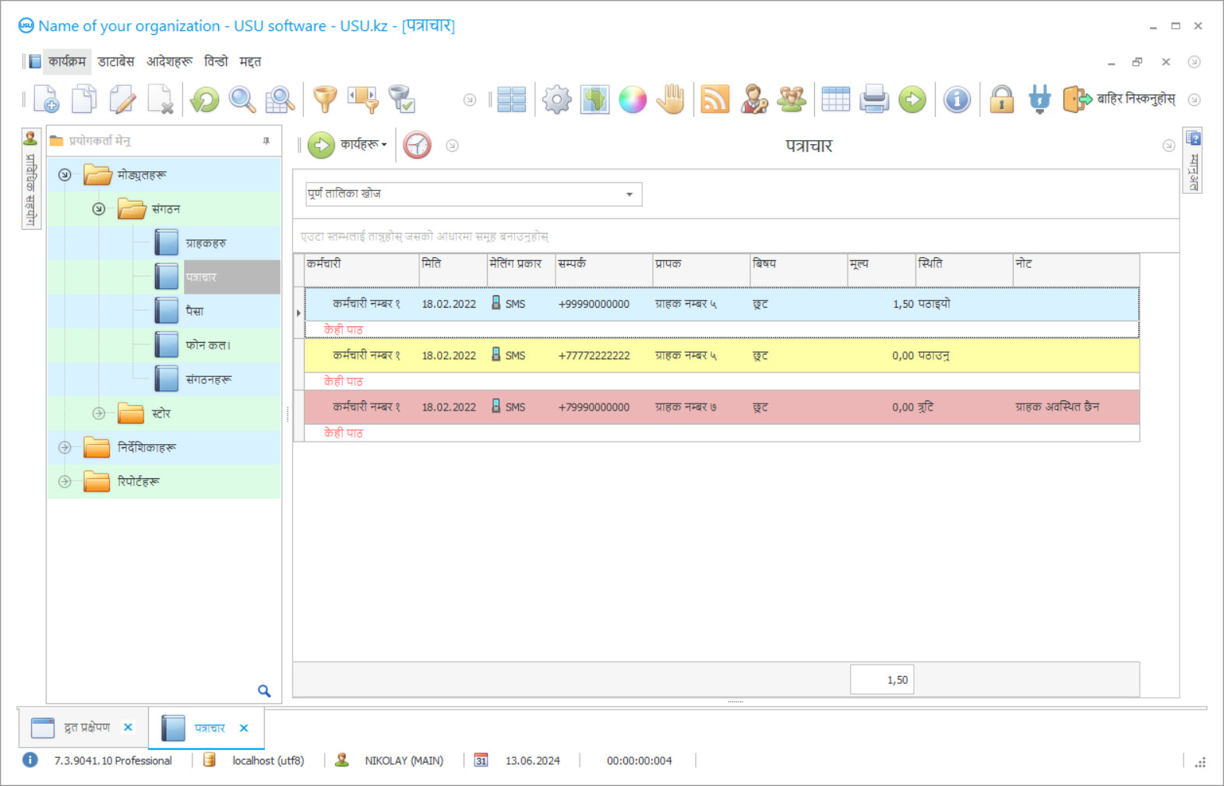Click the 1,50 total summary field
The width and height of the screenshot is (1224, 786).
coord(882,680)
